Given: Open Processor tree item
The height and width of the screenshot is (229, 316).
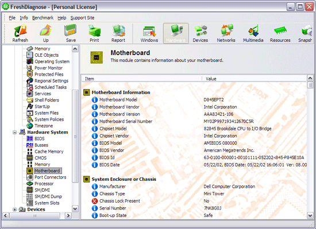Looking at the screenshot, I should [x=44, y=184].
